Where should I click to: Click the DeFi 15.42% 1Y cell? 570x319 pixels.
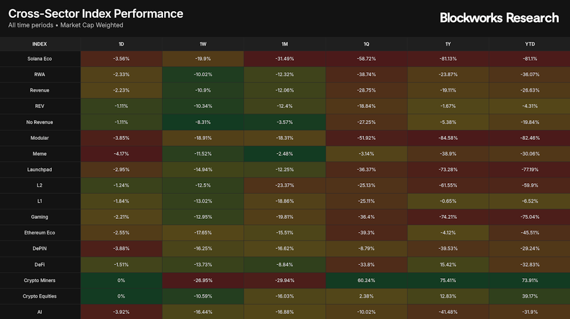pyautogui.click(x=448, y=264)
